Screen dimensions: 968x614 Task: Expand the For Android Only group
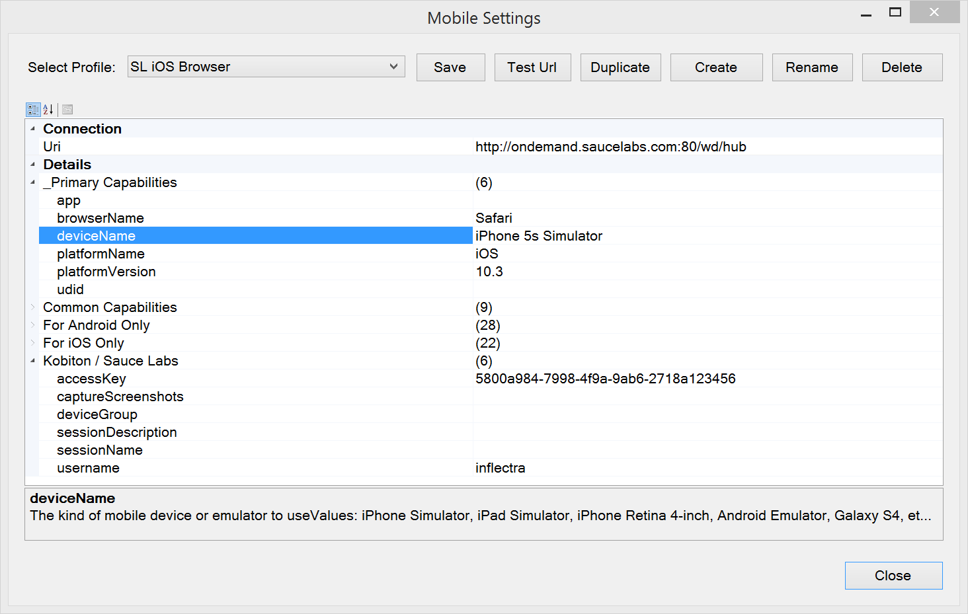[32, 325]
